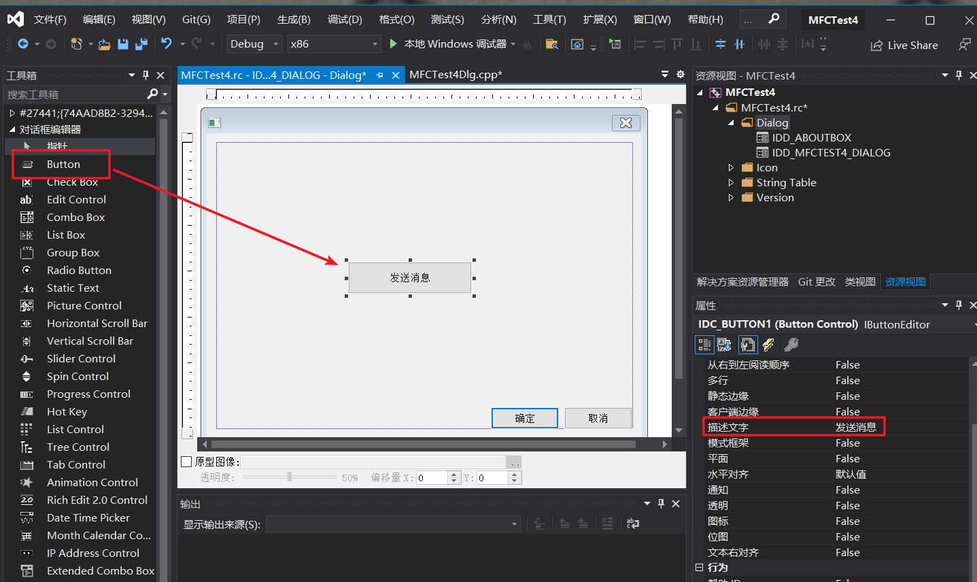The image size is (977, 582).
Task: Click the Find in Files folder icon
Action: point(552,44)
